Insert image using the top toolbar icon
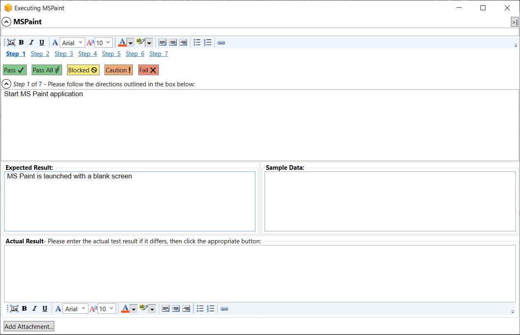Image resolution: width=520 pixels, height=335 pixels. coord(11,43)
